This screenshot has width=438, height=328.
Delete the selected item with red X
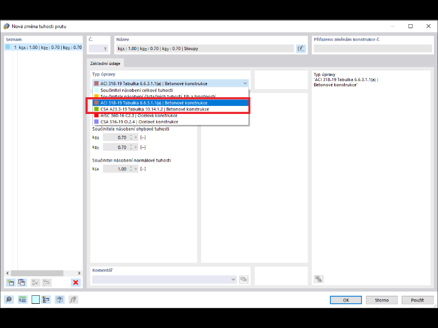coord(75,283)
